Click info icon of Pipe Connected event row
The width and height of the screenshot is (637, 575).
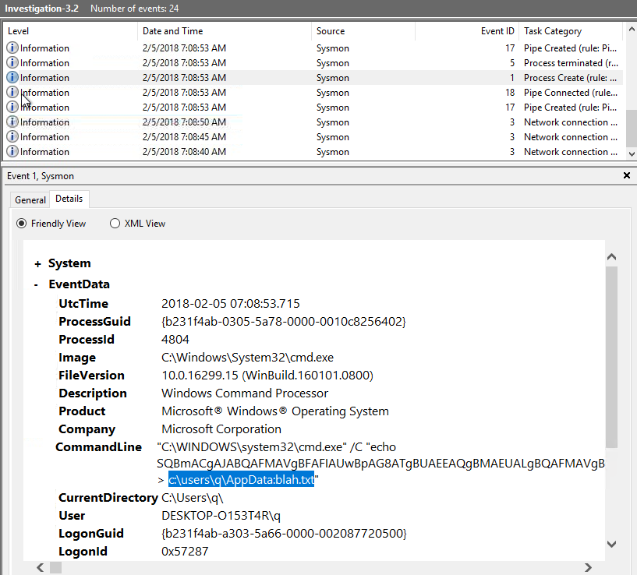coord(12,92)
